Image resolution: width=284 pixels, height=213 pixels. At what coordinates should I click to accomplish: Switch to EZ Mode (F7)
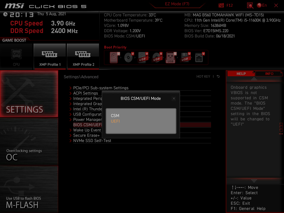click(x=177, y=4)
